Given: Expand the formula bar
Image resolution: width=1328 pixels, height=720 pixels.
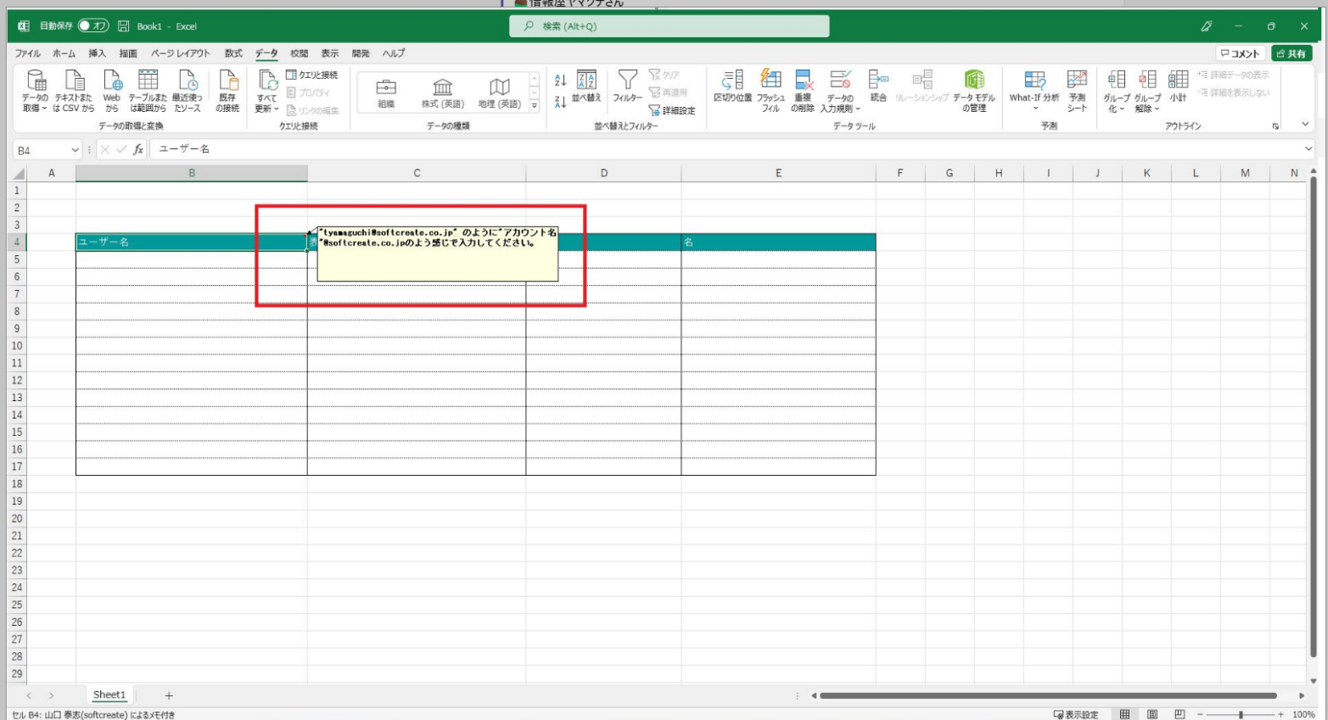Looking at the screenshot, I should (1308, 149).
